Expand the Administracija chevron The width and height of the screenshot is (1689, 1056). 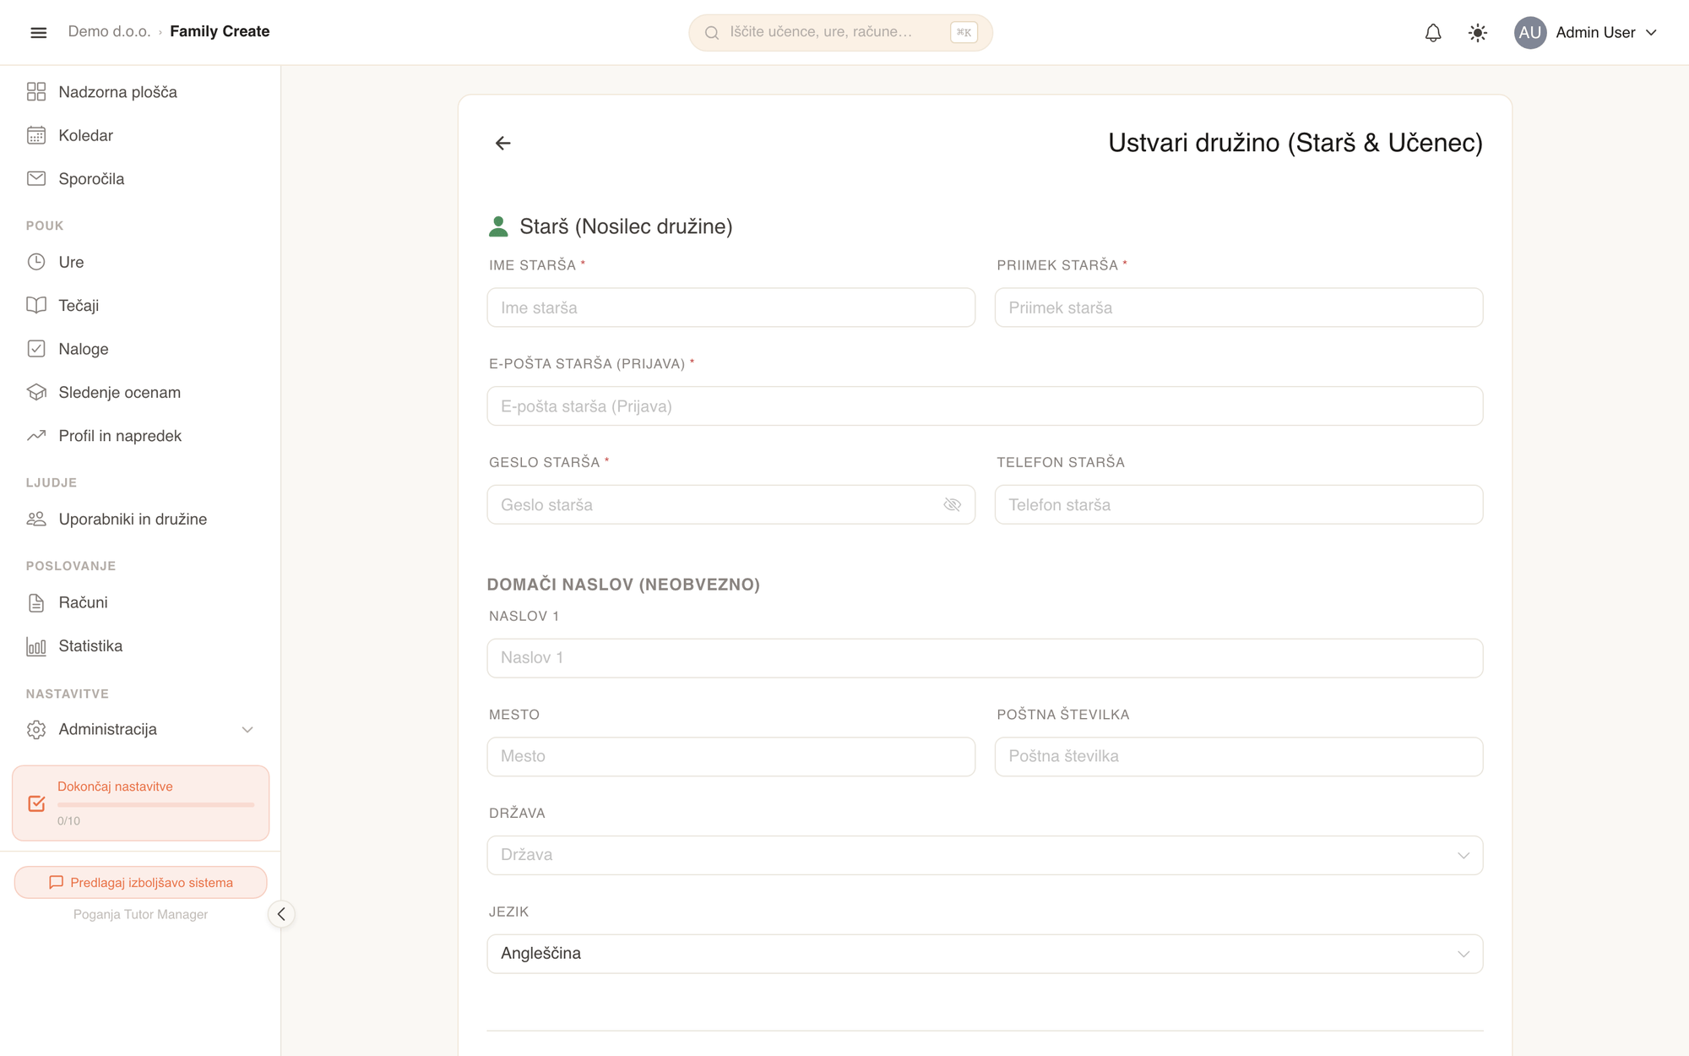pyautogui.click(x=247, y=729)
